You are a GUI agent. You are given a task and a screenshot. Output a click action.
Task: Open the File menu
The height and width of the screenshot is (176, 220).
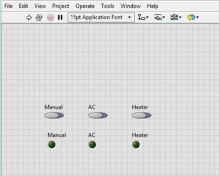point(8,6)
